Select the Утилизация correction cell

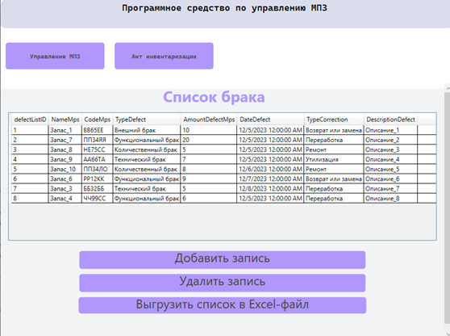pyautogui.click(x=334, y=160)
